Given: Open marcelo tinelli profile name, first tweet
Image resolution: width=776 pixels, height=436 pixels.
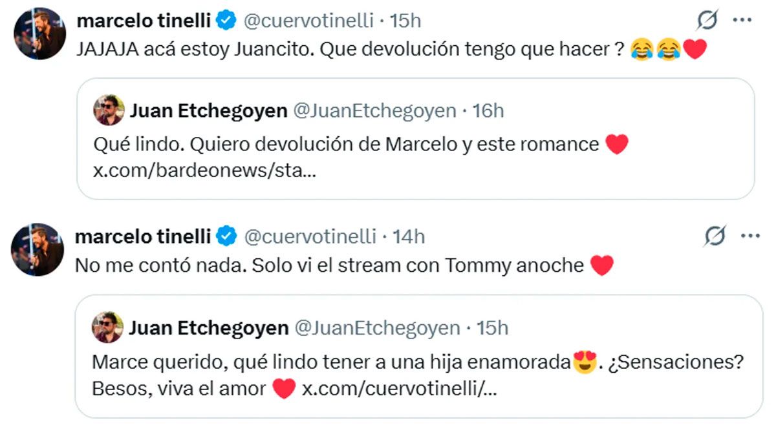Looking at the screenshot, I should [144, 21].
